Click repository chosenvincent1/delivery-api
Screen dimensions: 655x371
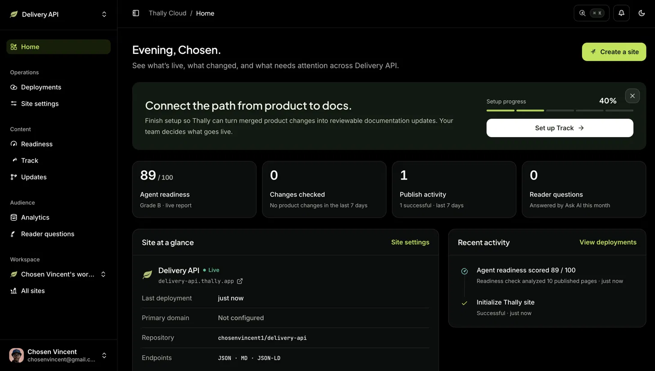point(262,338)
